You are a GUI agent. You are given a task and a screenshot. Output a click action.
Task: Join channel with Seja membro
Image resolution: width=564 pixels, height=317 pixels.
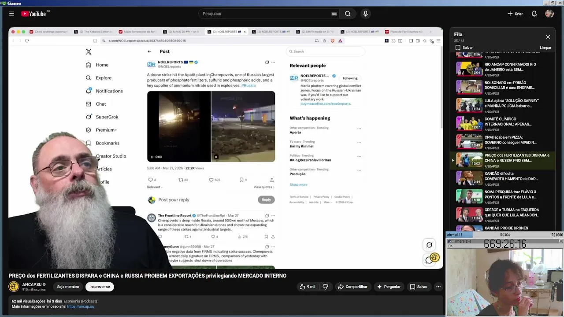[68, 287]
